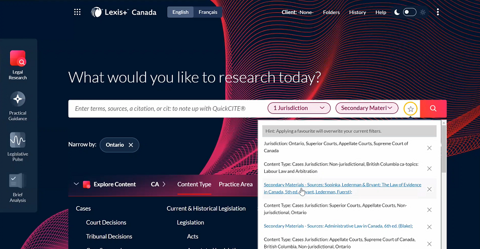Open Practical Guidance from sidebar
Viewport: 480px width, 249px height.
click(18, 106)
